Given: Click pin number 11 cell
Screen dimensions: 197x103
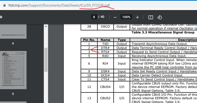Looking at the screenshot, I should click(89, 79).
